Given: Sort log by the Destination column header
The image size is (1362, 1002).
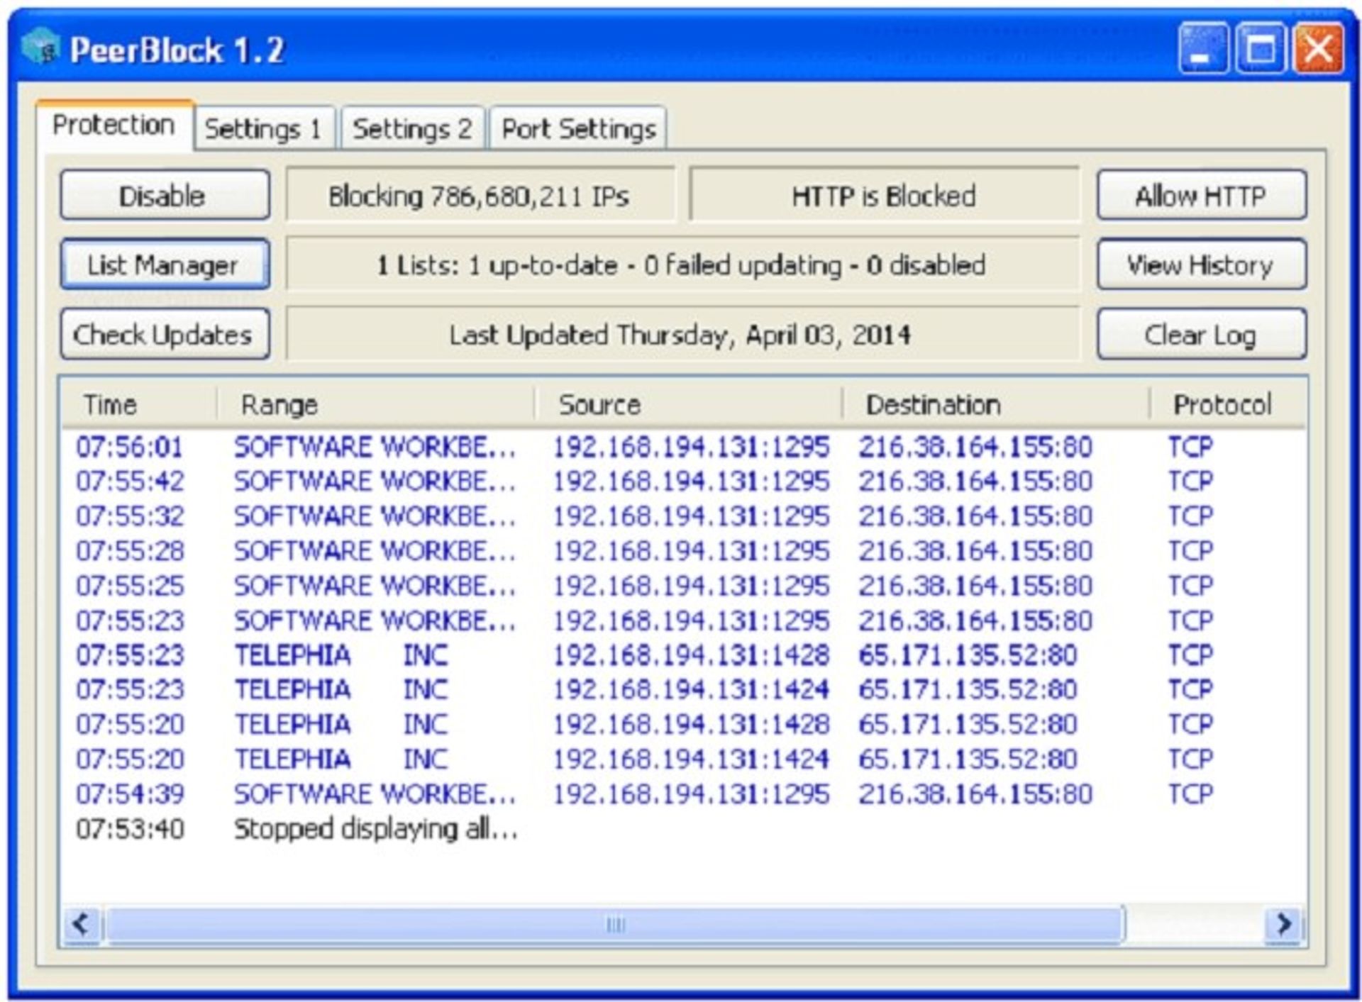Looking at the screenshot, I should point(996,404).
